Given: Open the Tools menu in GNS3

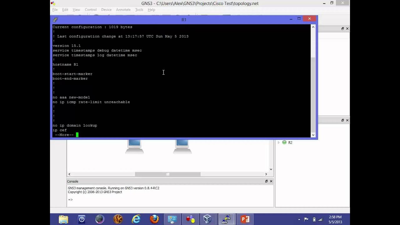Looking at the screenshot, I should click(x=139, y=10).
